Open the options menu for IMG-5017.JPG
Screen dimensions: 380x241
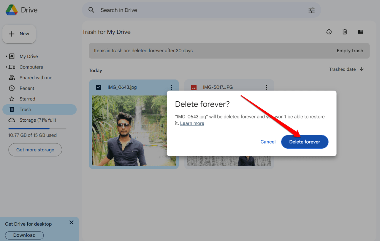click(x=266, y=87)
